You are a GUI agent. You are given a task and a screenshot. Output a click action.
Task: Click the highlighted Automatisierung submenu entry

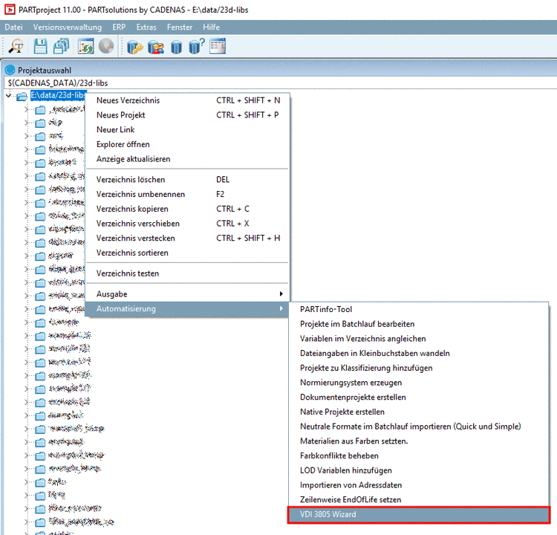click(188, 308)
